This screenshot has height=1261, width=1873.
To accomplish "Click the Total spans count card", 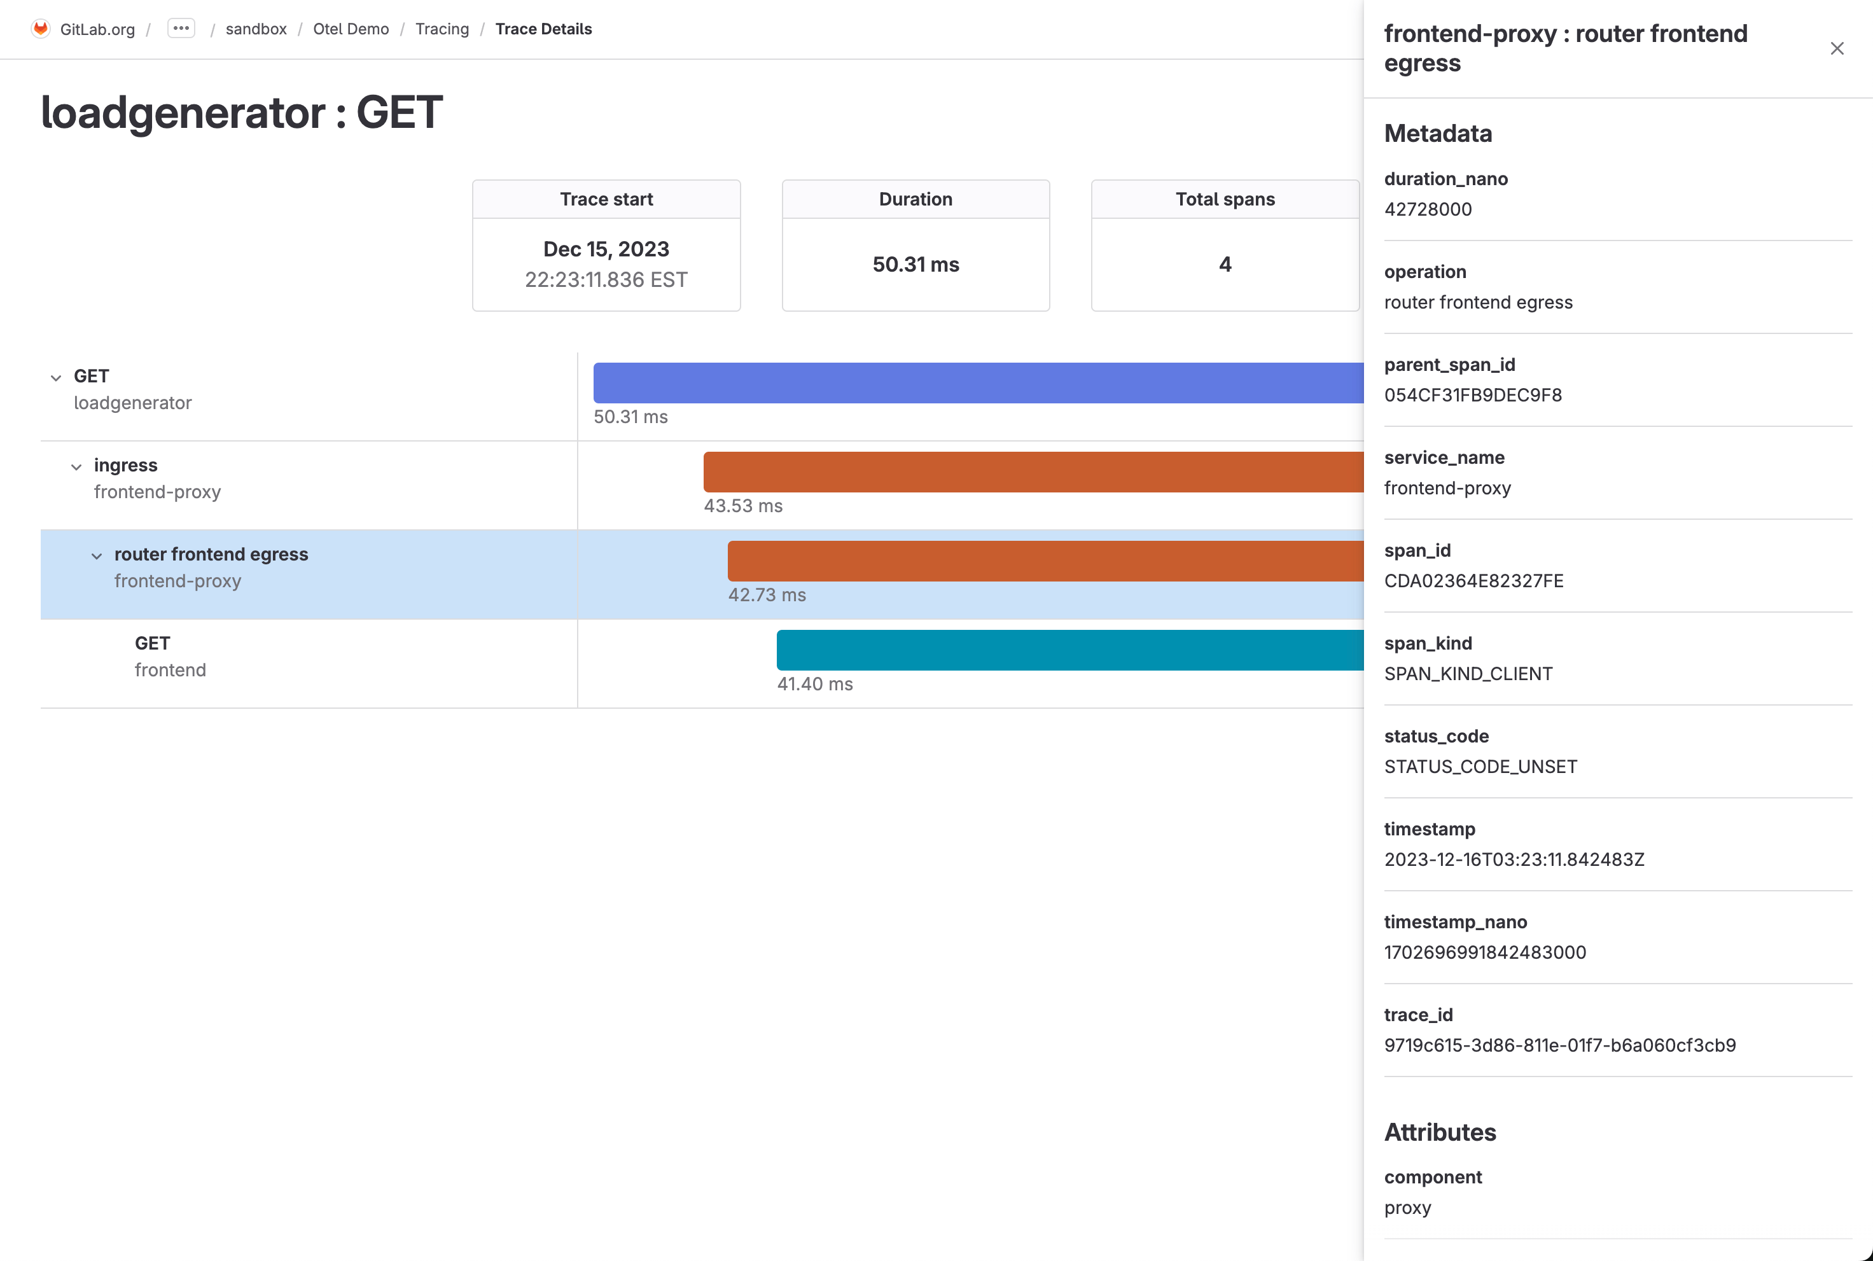I will tap(1223, 246).
